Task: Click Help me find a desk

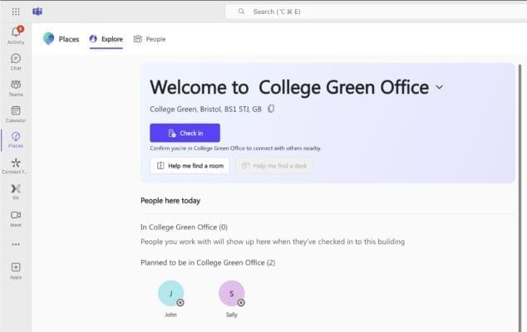Action: (274, 166)
